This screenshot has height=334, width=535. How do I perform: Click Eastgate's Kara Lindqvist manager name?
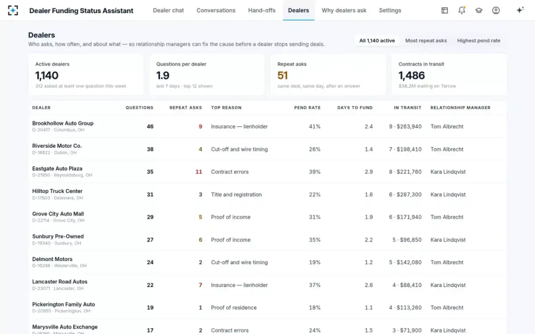(x=448, y=172)
